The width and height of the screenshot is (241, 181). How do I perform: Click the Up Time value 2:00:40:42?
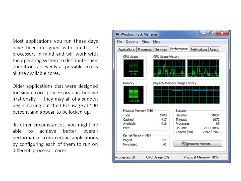(x=212, y=128)
